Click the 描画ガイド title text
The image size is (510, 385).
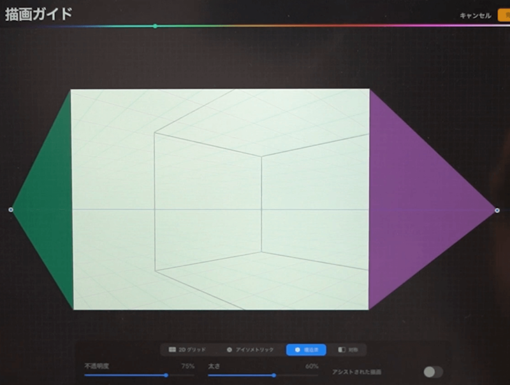tap(38, 14)
